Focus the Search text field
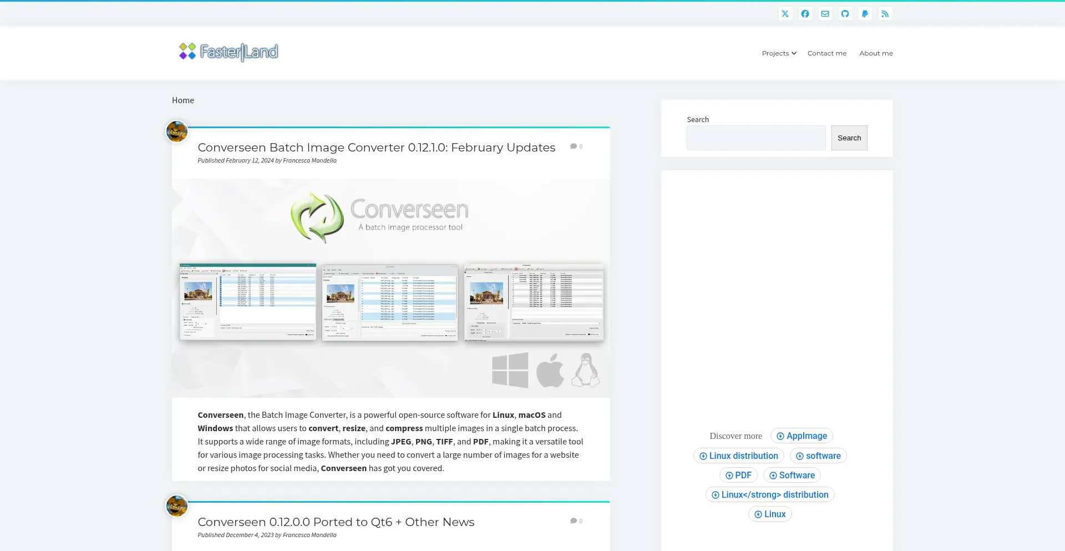 coord(755,138)
